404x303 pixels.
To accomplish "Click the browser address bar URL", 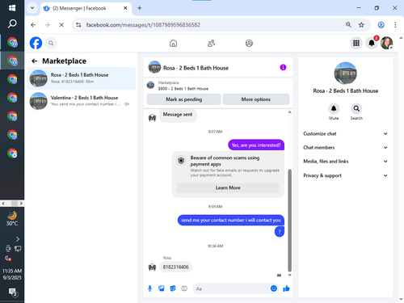I will [x=143, y=25].
